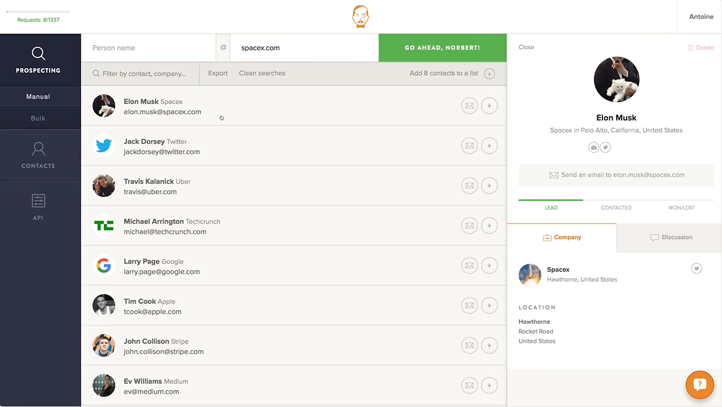Click the email icon under Elon Musk's profile

(x=594, y=147)
